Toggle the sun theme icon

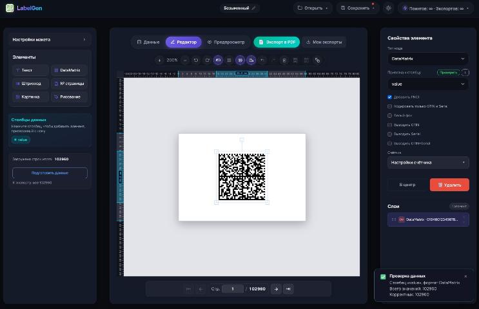388,8
